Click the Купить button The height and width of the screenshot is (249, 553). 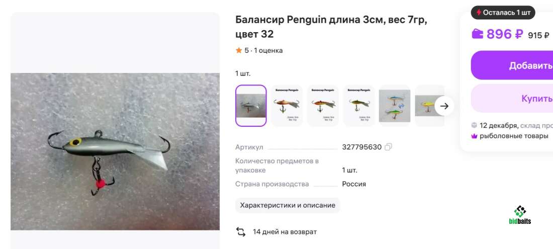[512, 99]
